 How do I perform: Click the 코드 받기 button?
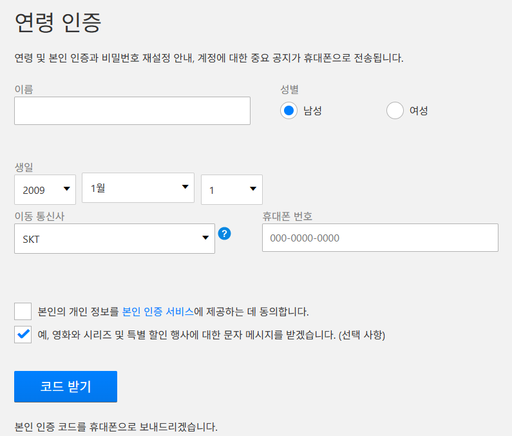tap(66, 386)
